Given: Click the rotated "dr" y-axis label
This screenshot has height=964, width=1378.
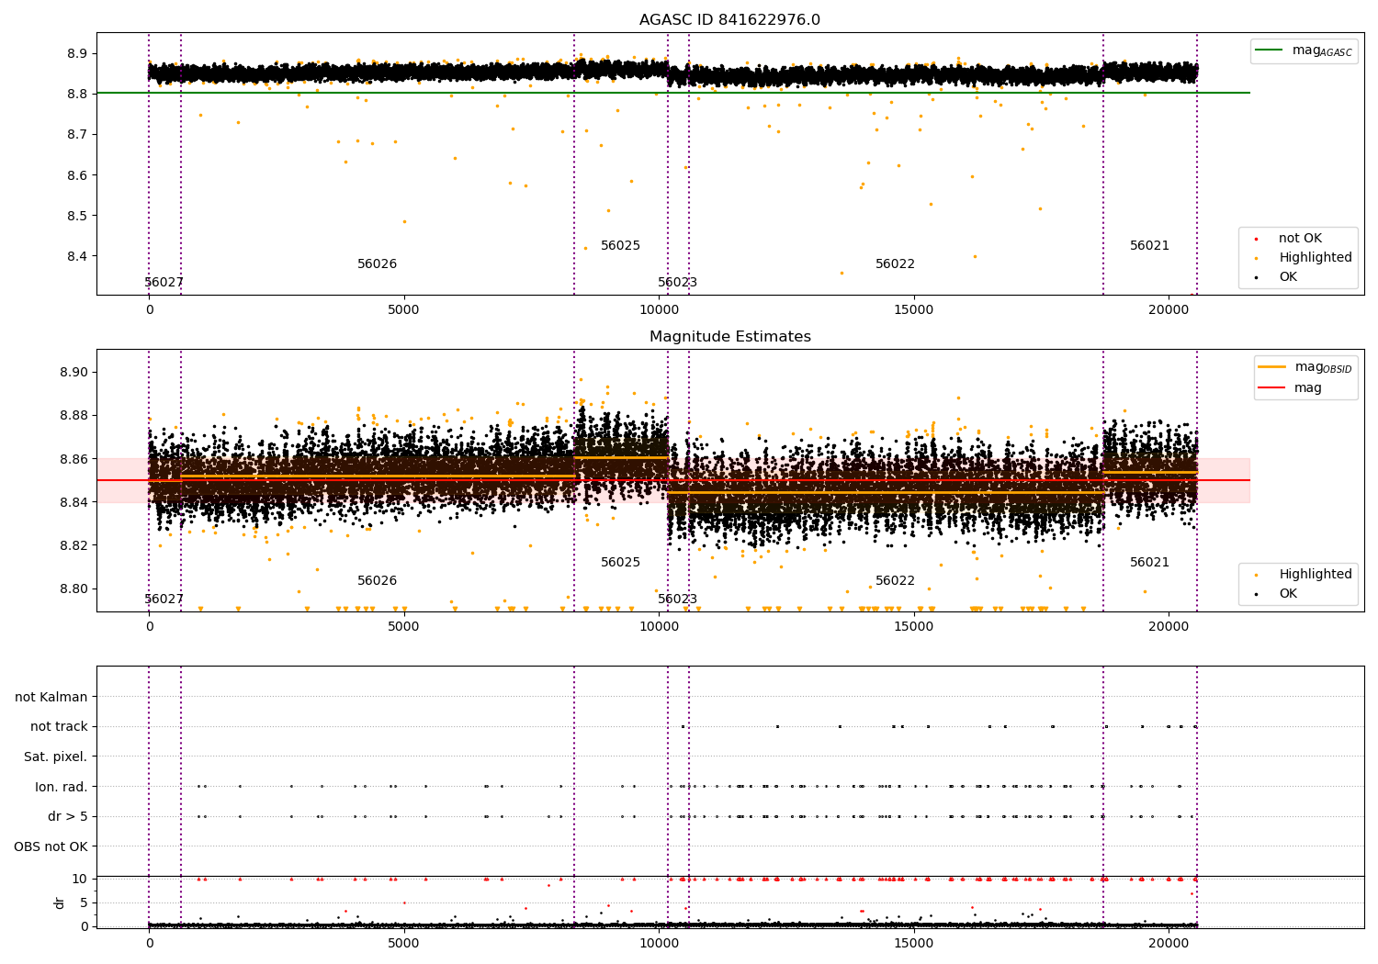Looking at the screenshot, I should [59, 902].
